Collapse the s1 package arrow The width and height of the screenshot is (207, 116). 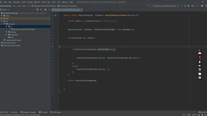[6, 26]
